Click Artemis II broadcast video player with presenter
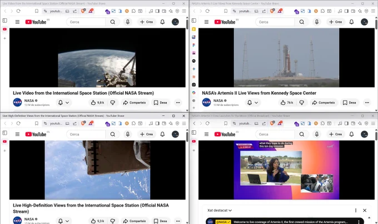 [286, 170]
